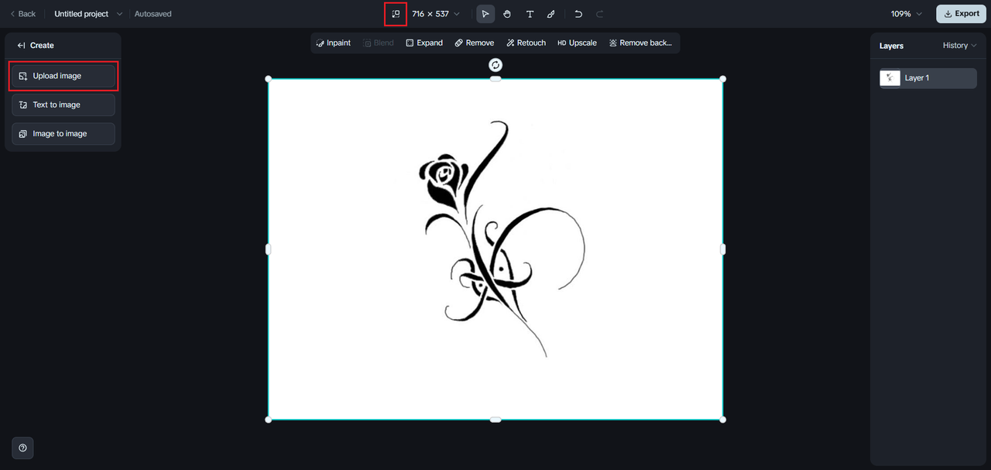The height and width of the screenshot is (470, 991).
Task: Click the Autosaved status text
Action: pyautogui.click(x=153, y=14)
